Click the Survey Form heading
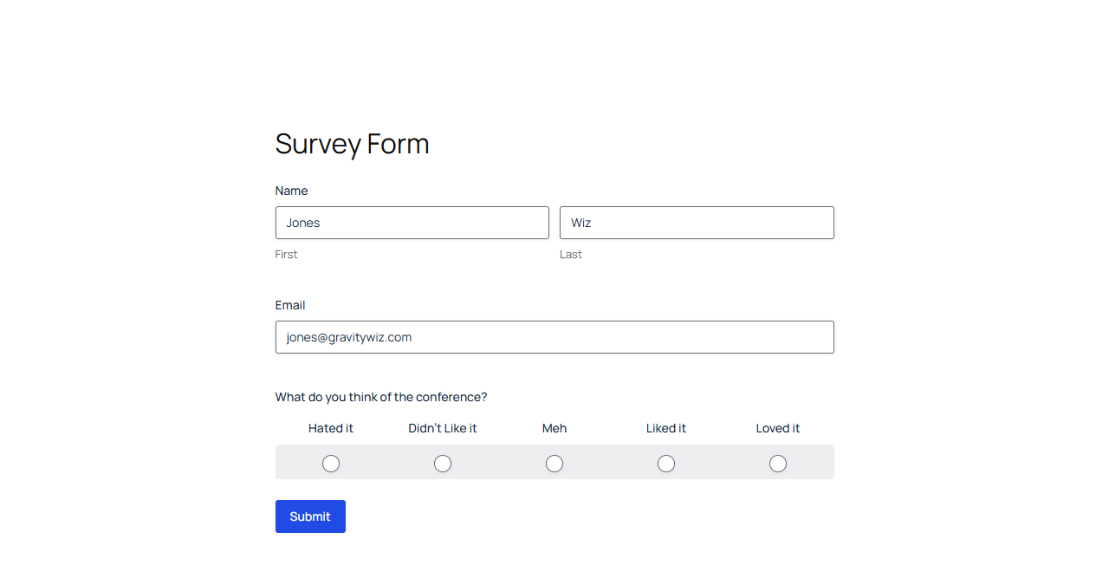The width and height of the screenshot is (1109, 565). (352, 144)
